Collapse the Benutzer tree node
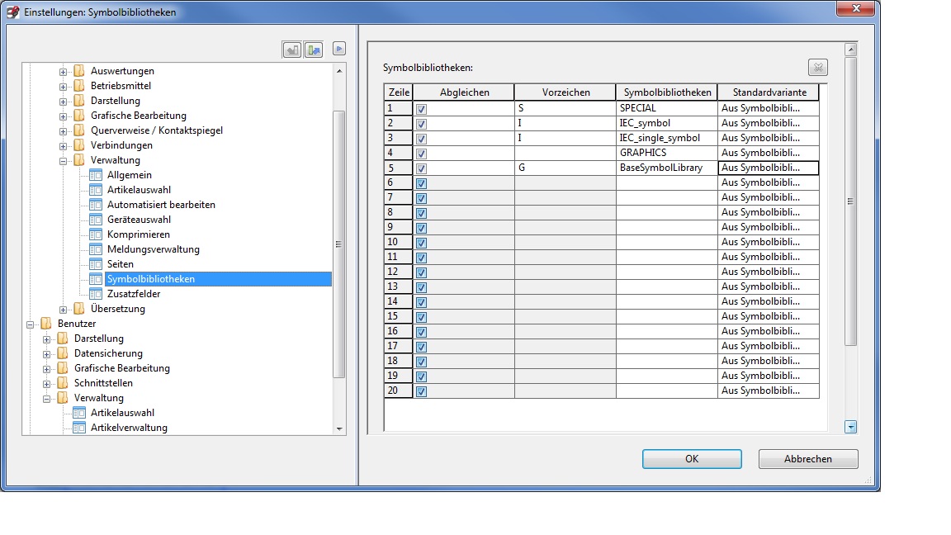This screenshot has height=535, width=951. (30, 324)
